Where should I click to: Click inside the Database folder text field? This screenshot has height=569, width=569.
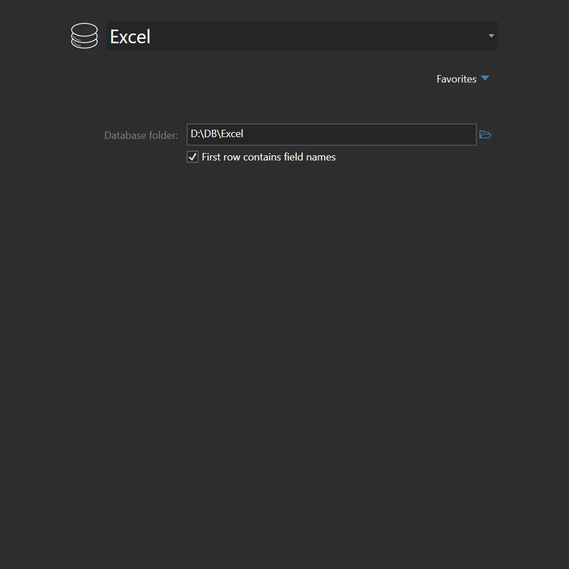pyautogui.click(x=330, y=134)
